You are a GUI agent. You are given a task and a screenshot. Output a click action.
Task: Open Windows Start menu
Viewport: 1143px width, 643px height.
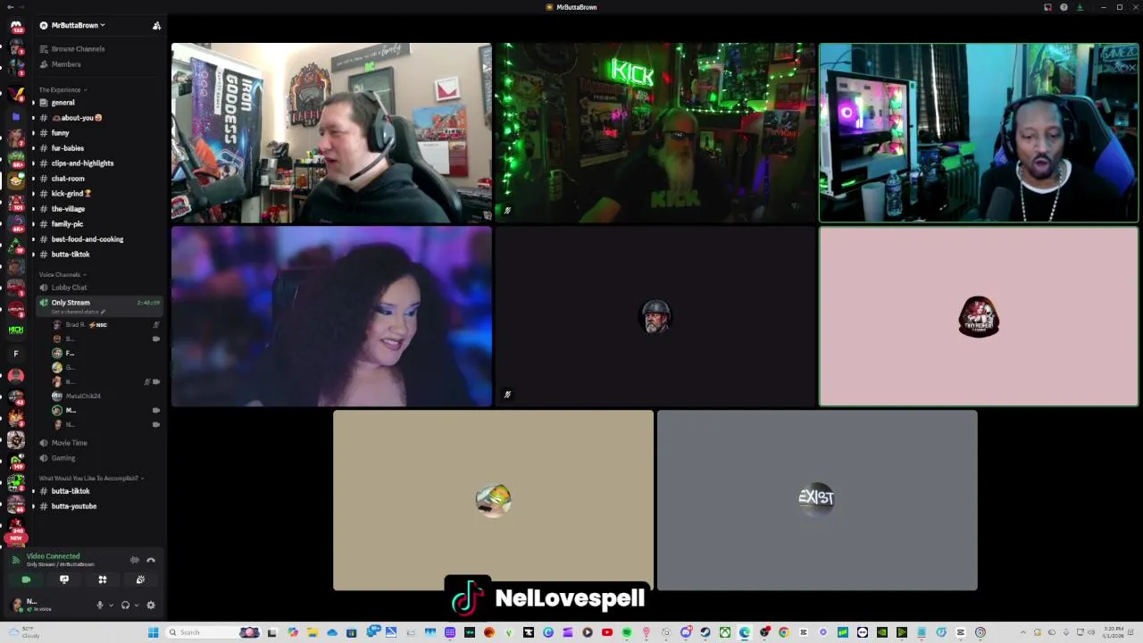(x=154, y=632)
